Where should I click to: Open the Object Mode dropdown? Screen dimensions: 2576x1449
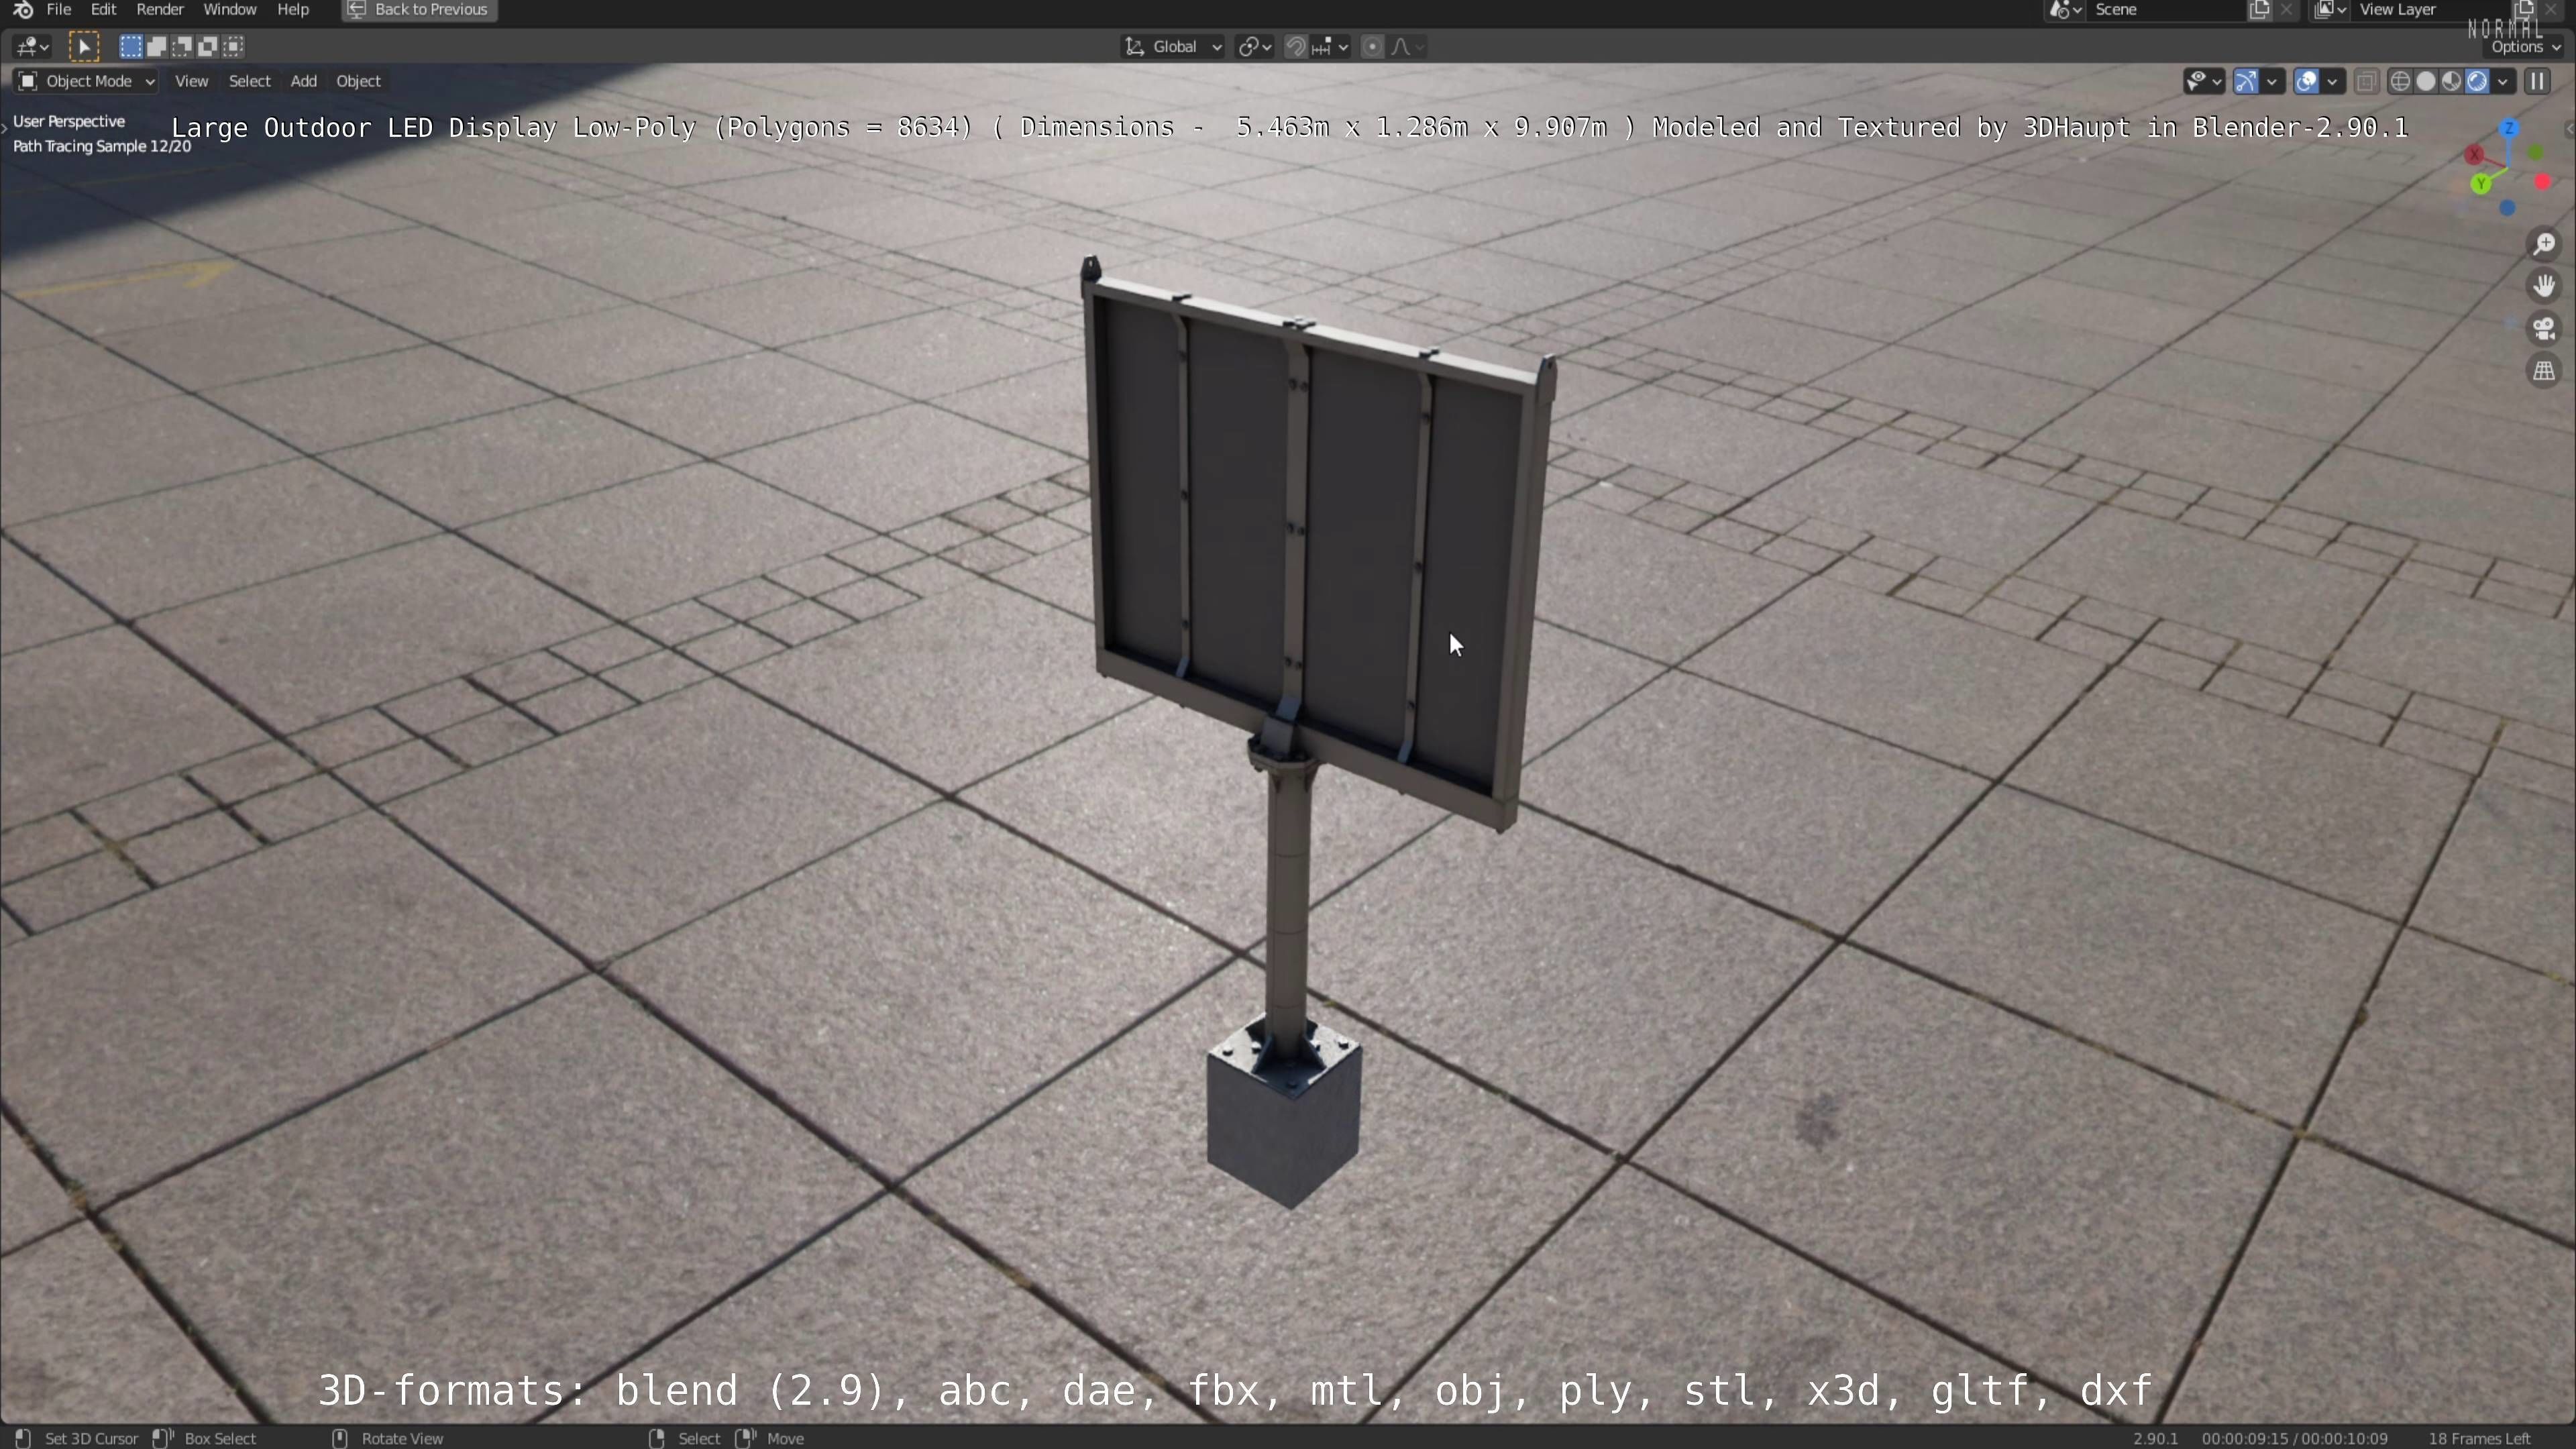[x=86, y=81]
